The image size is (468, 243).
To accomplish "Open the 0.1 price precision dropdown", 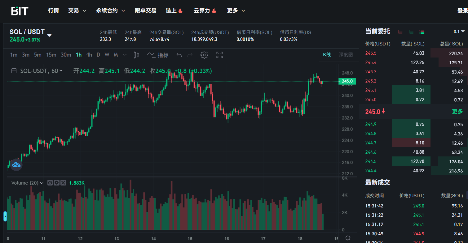I will pos(459,32).
